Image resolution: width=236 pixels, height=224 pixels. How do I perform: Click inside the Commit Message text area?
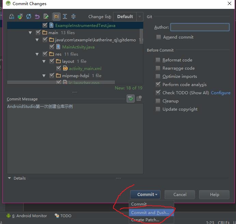click(x=75, y=139)
